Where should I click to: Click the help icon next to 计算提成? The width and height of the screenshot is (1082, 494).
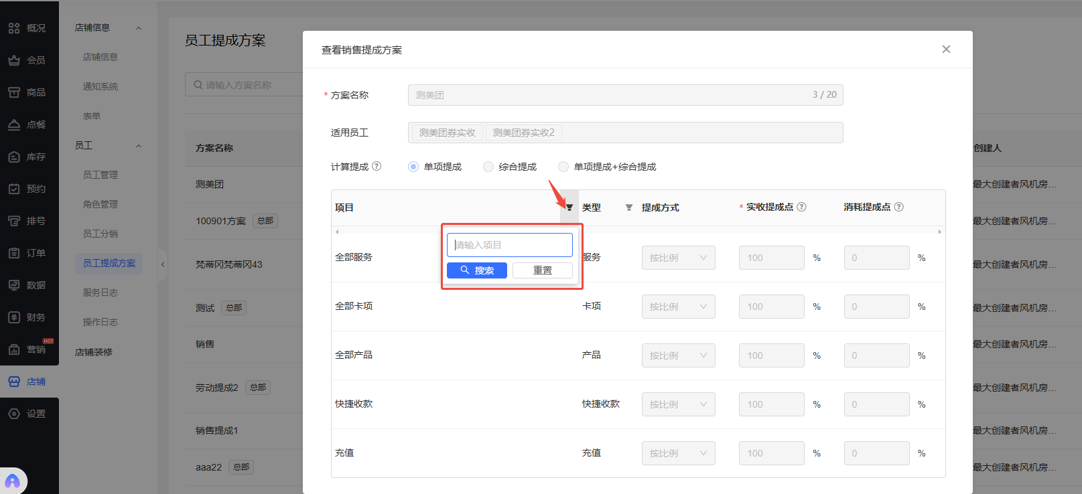377,166
